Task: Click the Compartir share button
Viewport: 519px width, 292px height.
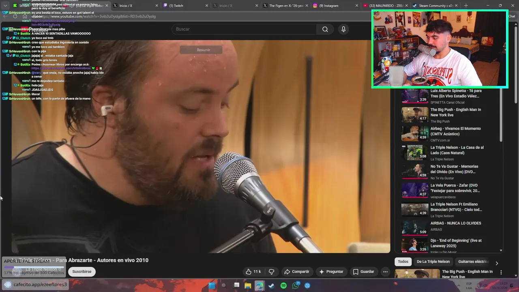Action: (297, 272)
